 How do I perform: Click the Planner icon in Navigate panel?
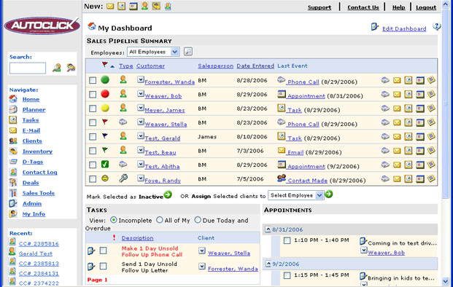[x=13, y=109]
